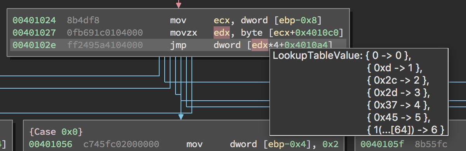This screenshot has height=151, width=466.
Task: Click the {Case 0x0} block label
Action: click(x=56, y=132)
